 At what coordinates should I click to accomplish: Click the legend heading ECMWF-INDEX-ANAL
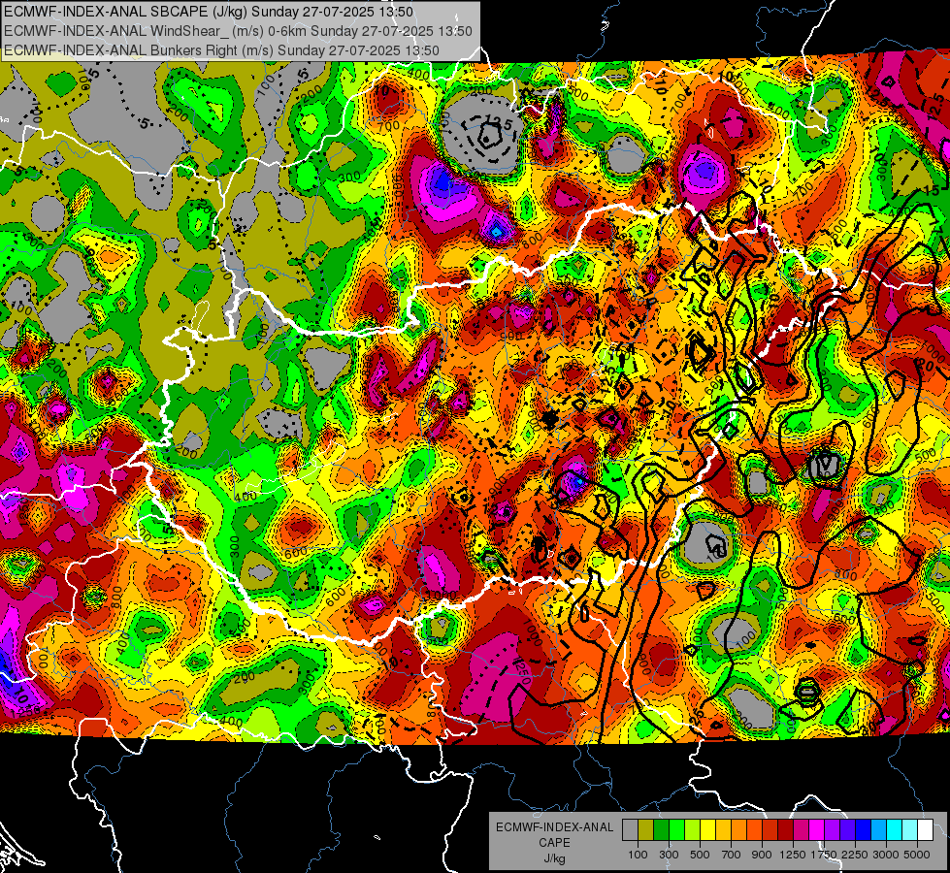click(x=554, y=827)
